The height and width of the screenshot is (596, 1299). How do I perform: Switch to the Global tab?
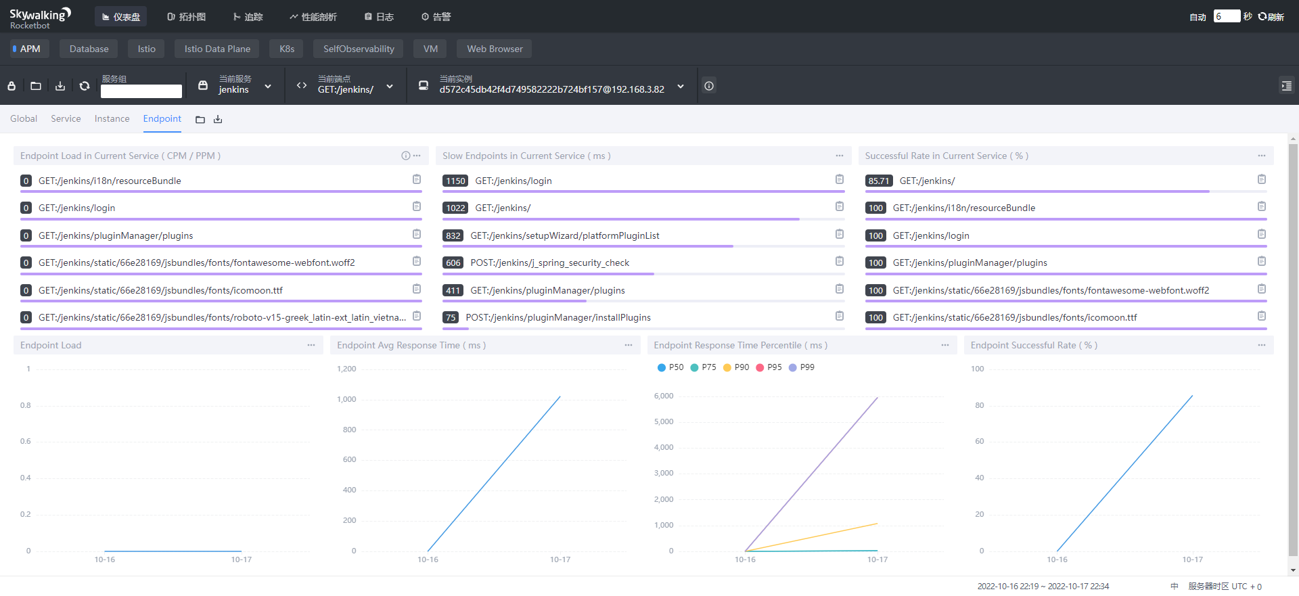(x=24, y=118)
